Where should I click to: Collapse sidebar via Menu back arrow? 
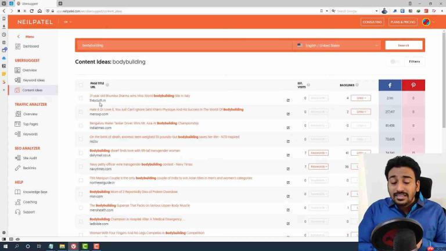(19, 37)
